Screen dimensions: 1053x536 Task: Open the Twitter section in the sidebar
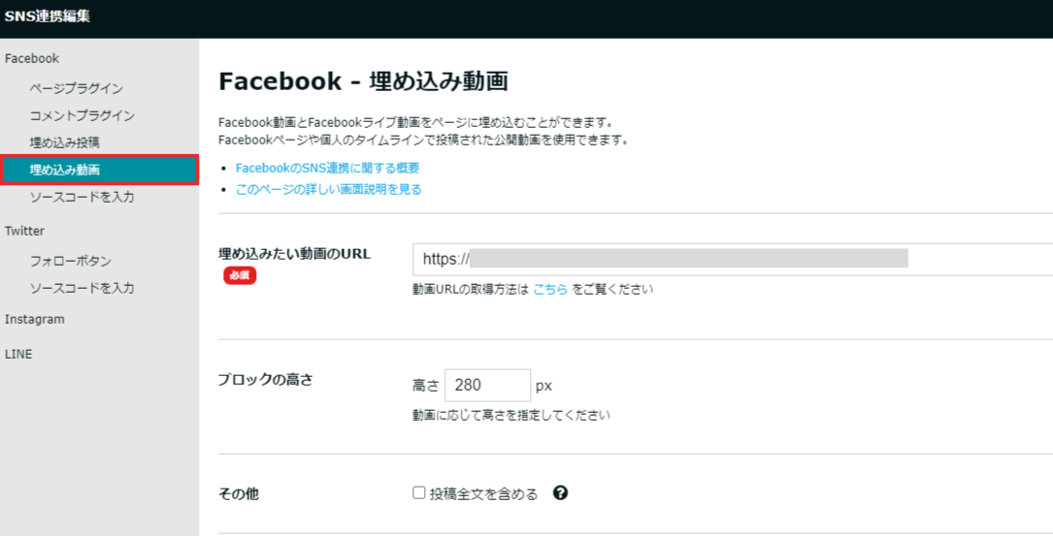point(25,231)
